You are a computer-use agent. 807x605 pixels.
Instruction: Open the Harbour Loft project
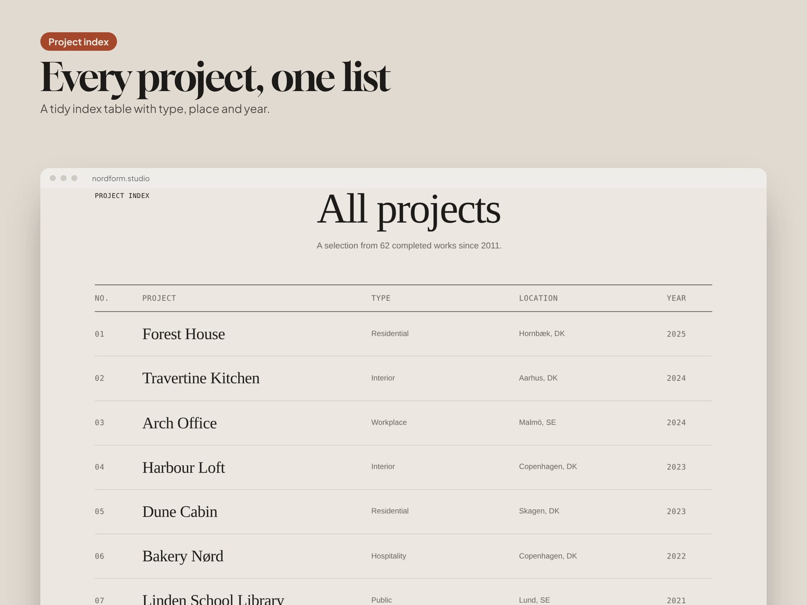tap(183, 468)
